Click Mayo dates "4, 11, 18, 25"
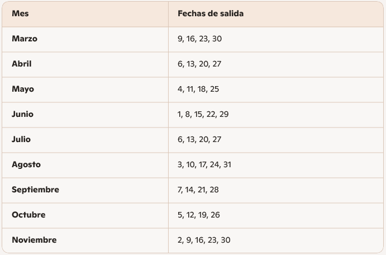Screen dimensions: 386x255 [x=198, y=89]
